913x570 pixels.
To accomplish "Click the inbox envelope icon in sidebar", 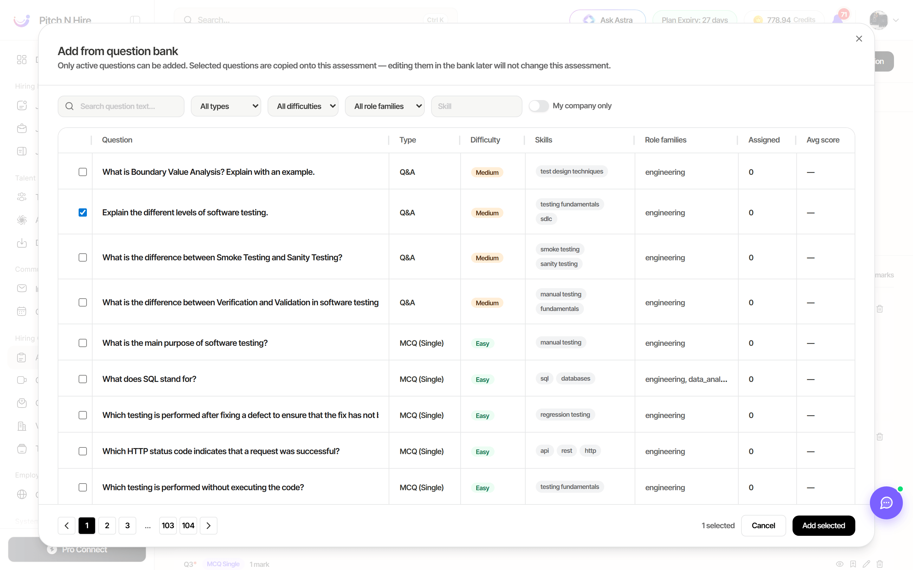I will pos(22,288).
